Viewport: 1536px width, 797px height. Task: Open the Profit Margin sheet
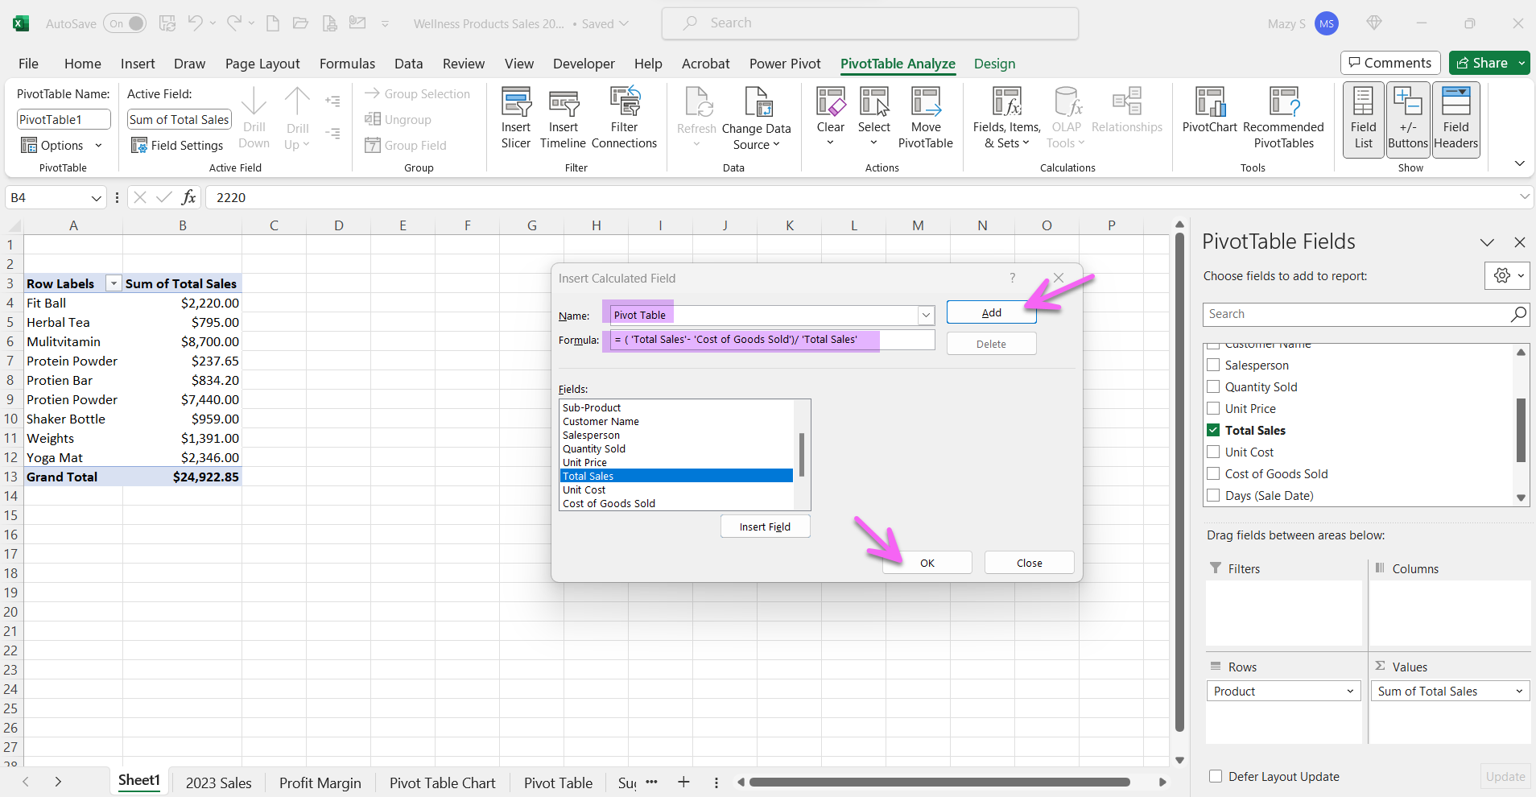(320, 782)
